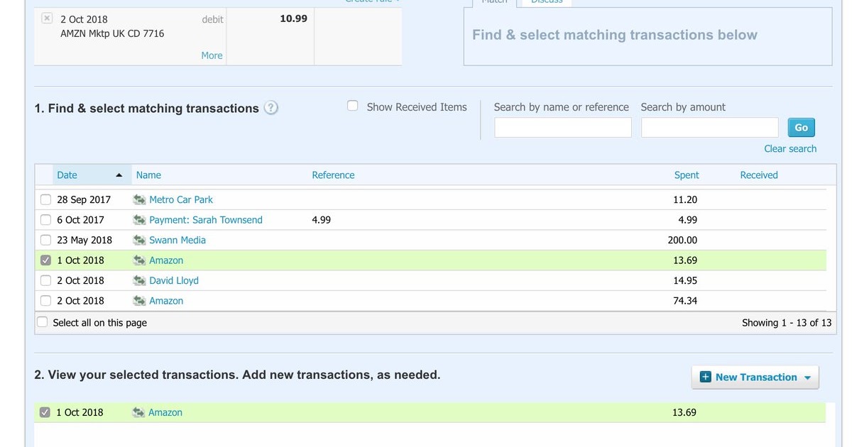Click transaction icon beside Payment: Sarah Townsend
852x447 pixels.
(139, 220)
